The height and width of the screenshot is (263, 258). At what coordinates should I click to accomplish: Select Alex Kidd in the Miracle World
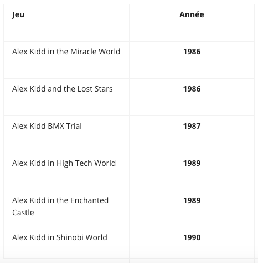[x=66, y=52]
